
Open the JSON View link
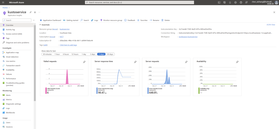tap(271, 25)
